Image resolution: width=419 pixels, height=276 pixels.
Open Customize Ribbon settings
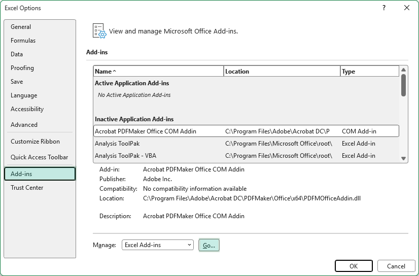tap(40, 142)
